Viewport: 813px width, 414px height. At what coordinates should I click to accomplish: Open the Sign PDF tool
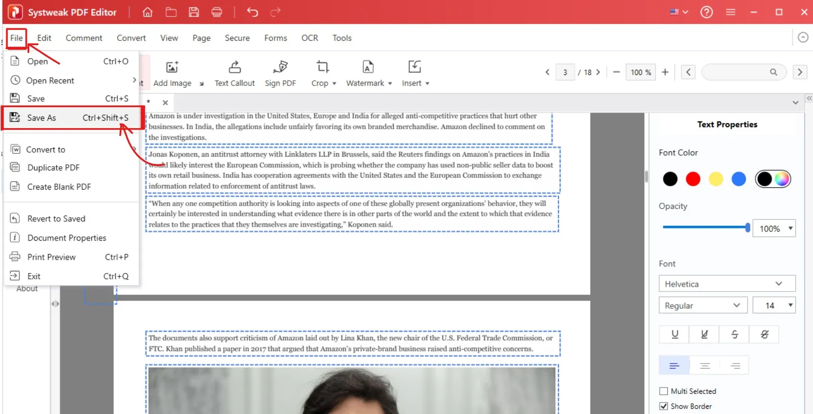click(x=280, y=73)
